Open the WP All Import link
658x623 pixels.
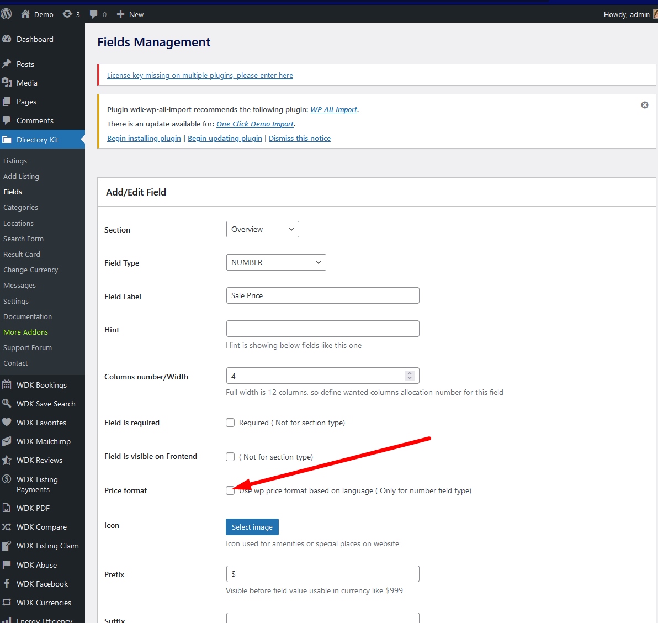(x=333, y=109)
